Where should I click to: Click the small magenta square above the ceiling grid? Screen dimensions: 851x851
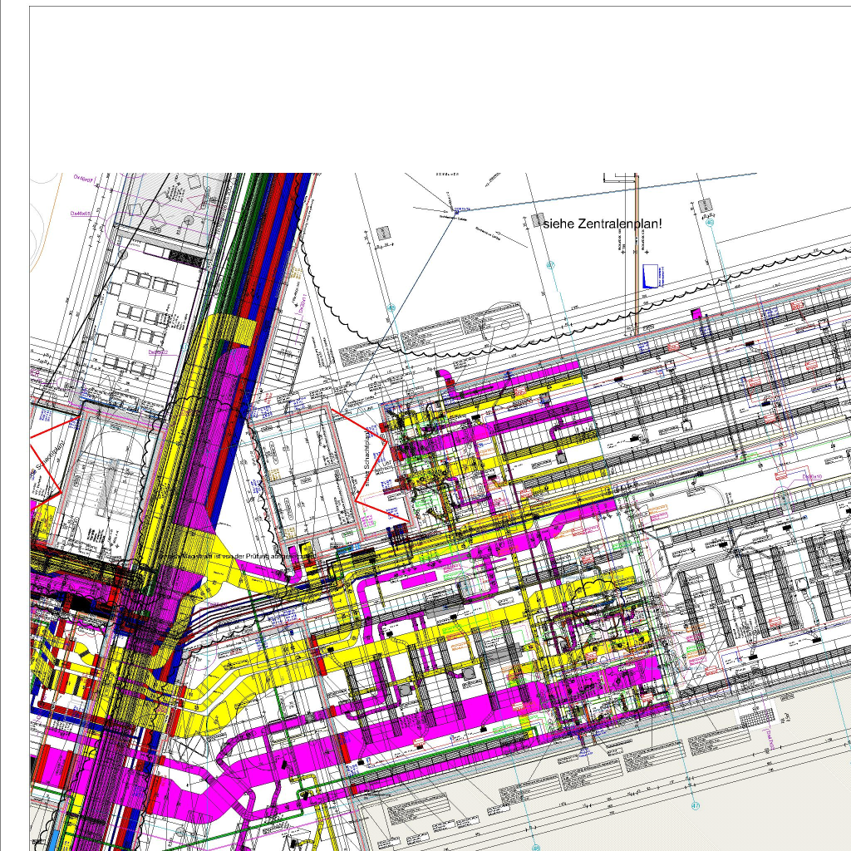click(x=696, y=312)
